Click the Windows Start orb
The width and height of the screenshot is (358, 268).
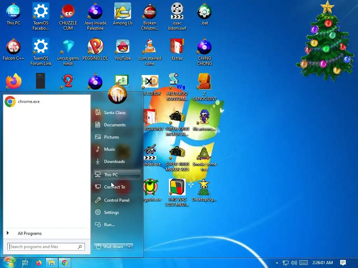pos(9,262)
